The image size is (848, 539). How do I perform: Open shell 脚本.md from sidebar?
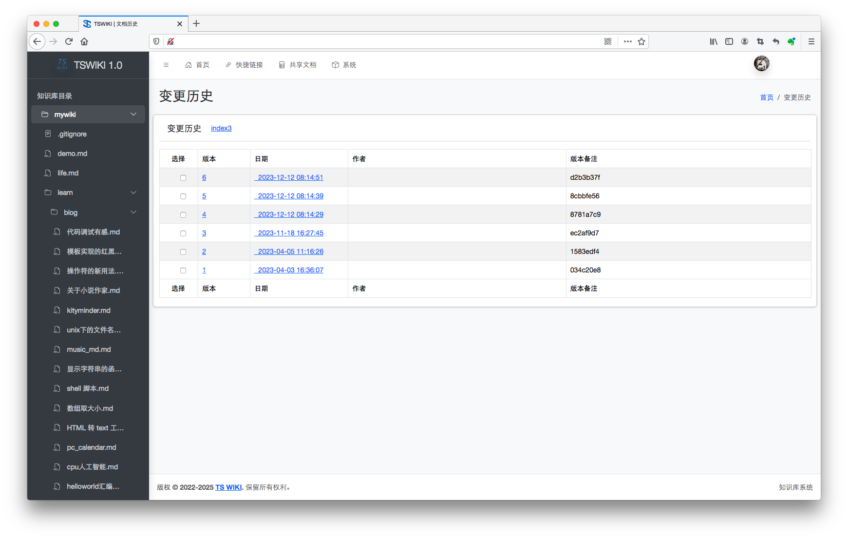click(88, 388)
